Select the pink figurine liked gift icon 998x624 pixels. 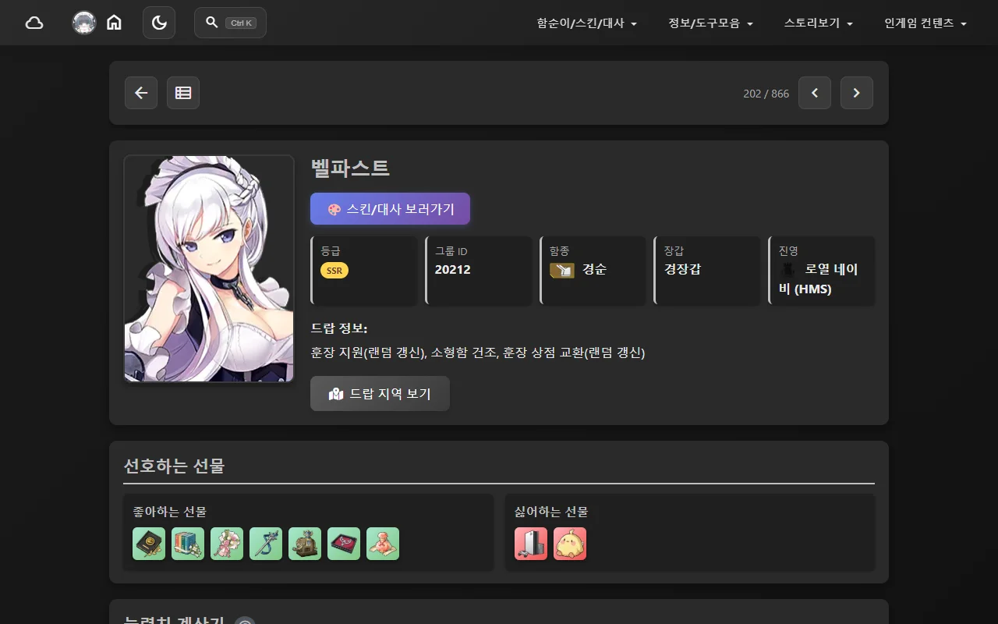pyautogui.click(x=383, y=544)
